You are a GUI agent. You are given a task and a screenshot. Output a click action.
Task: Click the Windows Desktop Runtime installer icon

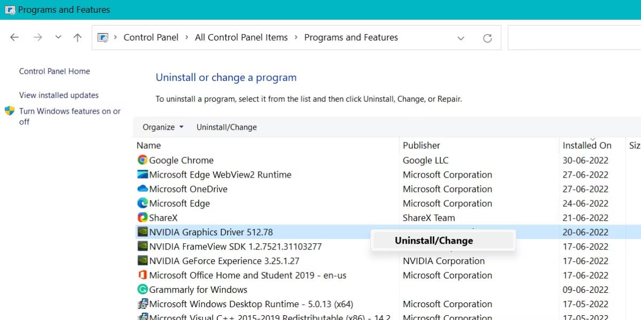coord(143,304)
